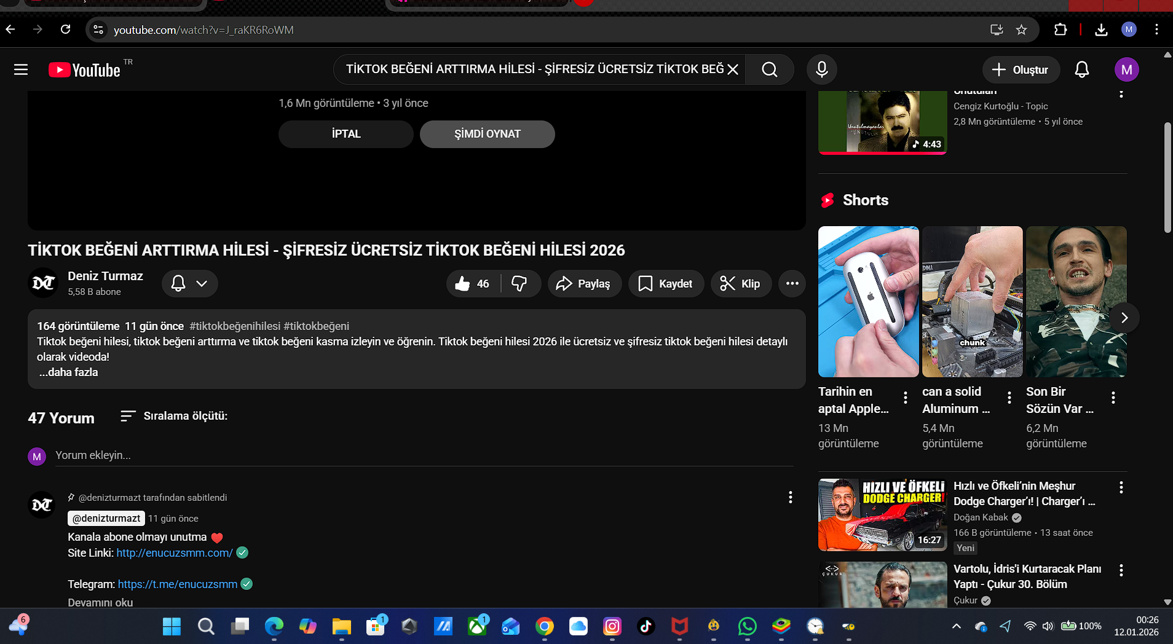Screen dimensions: 1173x644
Task: Open Instagram from taskbar
Action: click(x=612, y=626)
